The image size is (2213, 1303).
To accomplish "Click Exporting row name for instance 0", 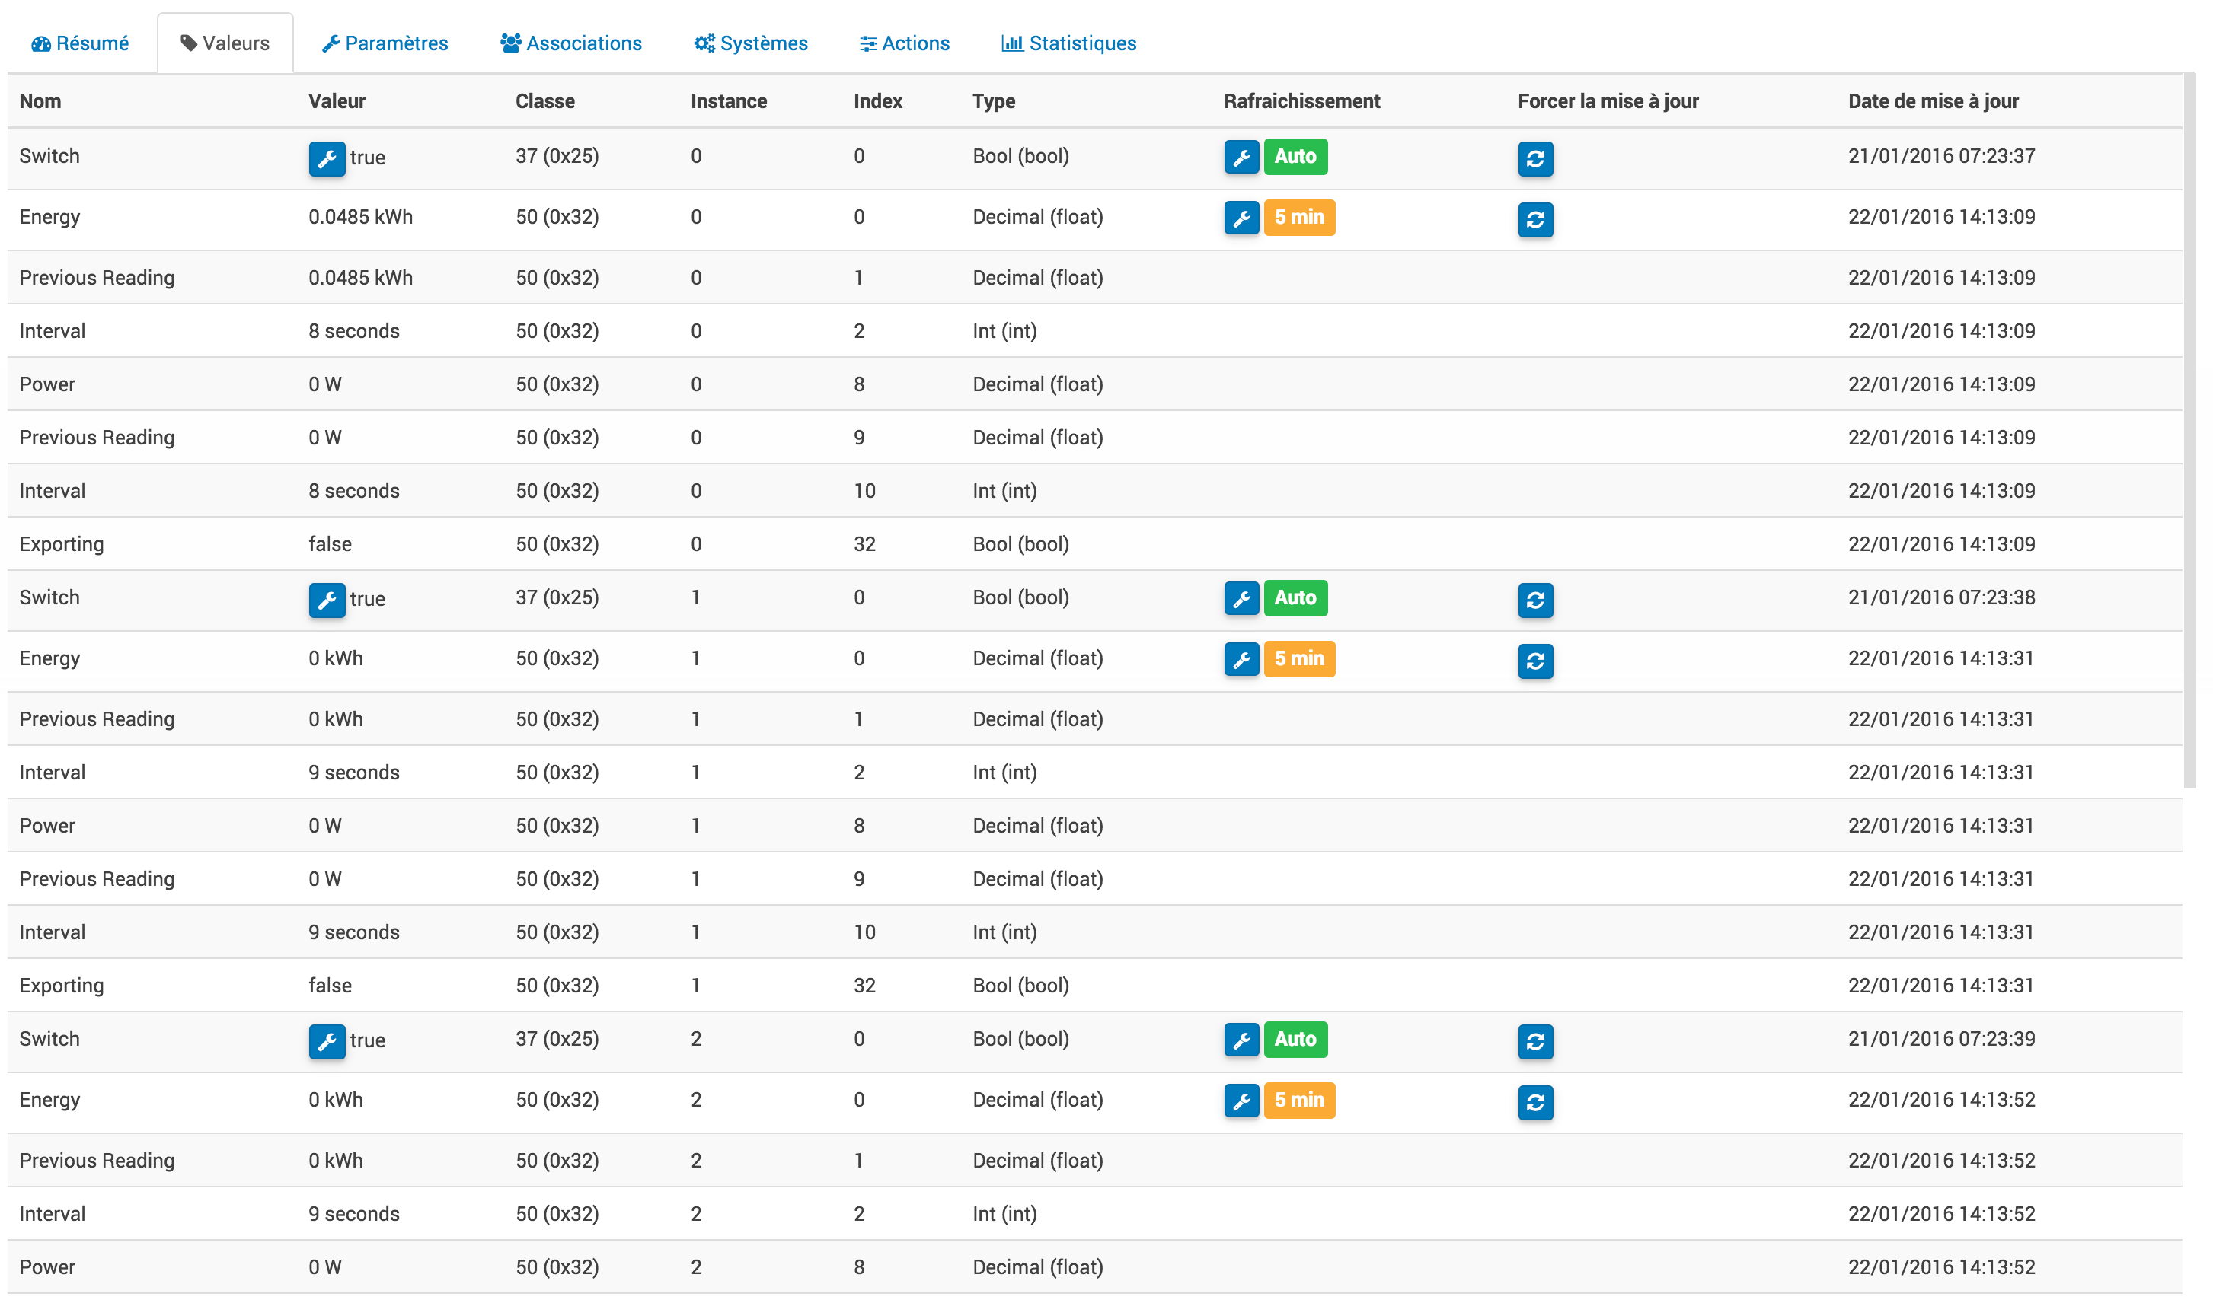I will pyautogui.click(x=62, y=544).
